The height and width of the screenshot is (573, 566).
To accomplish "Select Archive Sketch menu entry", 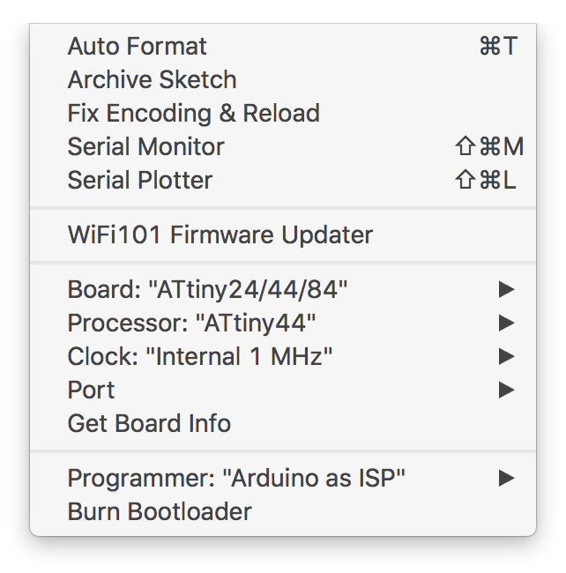I will (x=283, y=79).
